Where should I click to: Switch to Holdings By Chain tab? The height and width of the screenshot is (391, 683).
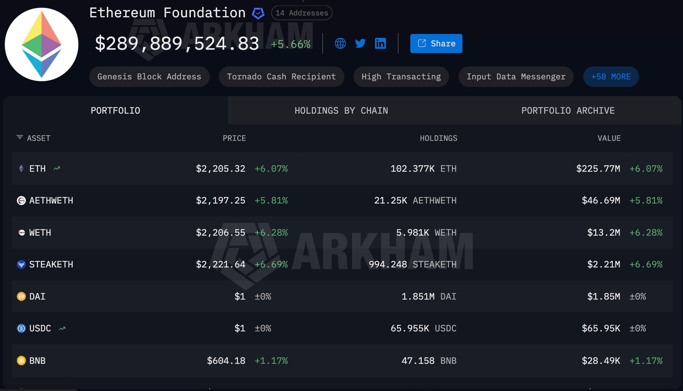(341, 111)
